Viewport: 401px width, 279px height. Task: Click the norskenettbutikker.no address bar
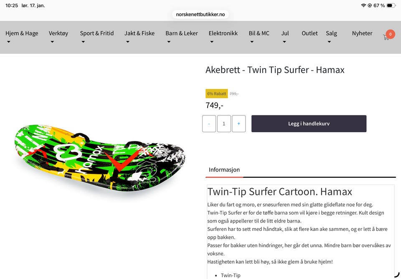click(200, 14)
